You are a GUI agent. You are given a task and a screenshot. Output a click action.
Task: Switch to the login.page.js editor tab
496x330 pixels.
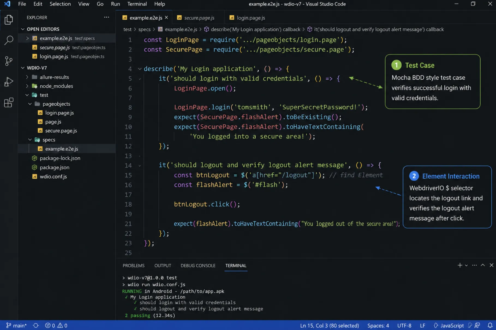tap(251, 17)
